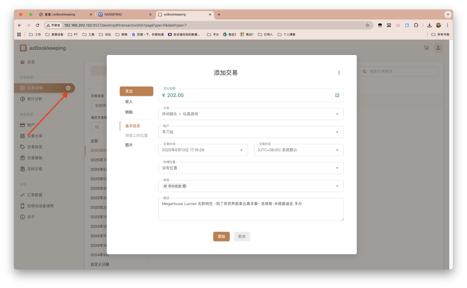Image resolution: width=467 pixels, height=288 pixels.
Task: Click the 取消 button
Action: 242,236
